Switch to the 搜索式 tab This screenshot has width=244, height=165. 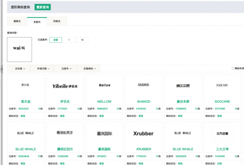pyautogui.click(x=17, y=21)
